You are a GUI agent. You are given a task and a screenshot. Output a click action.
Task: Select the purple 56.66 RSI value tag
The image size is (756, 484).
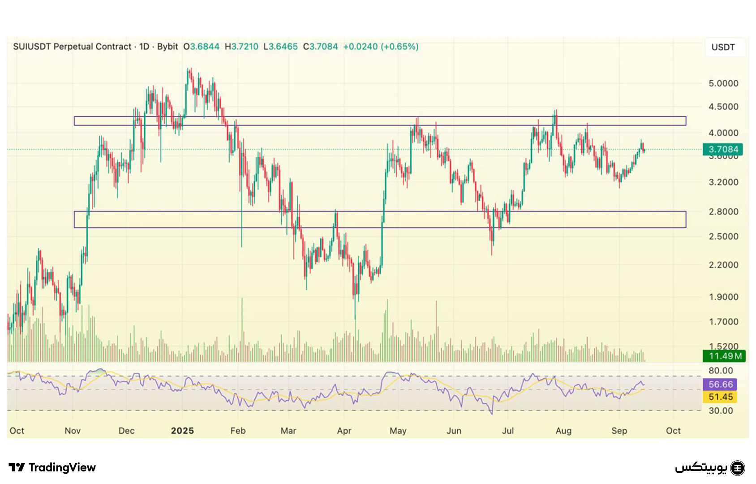[721, 385]
